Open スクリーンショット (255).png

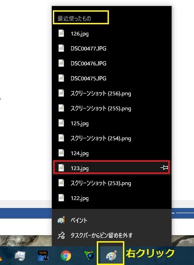112,108
